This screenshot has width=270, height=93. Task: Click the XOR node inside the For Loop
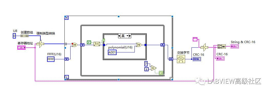pyautogui.click(x=75, y=45)
